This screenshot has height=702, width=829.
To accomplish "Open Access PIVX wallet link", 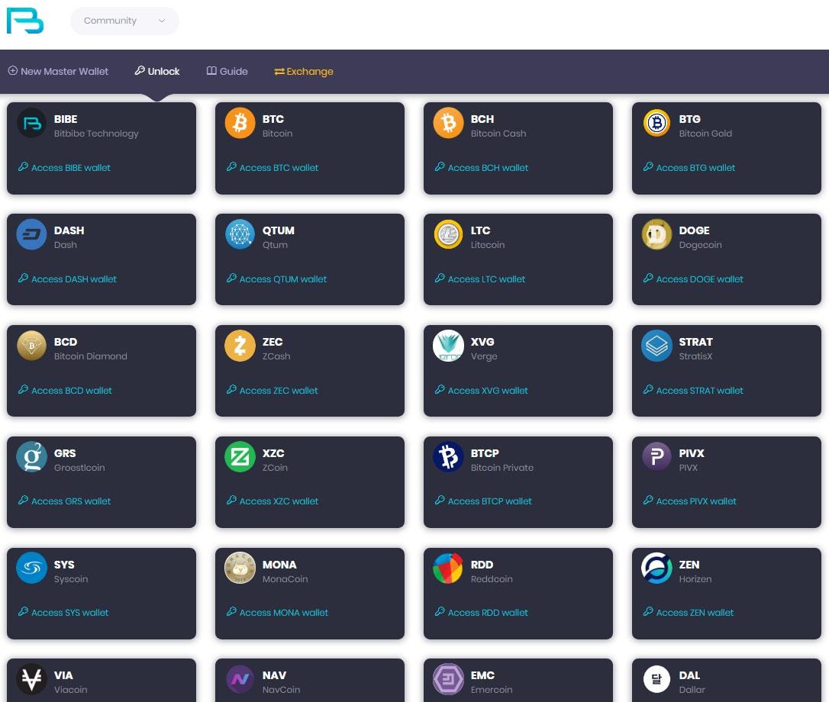I will (690, 501).
